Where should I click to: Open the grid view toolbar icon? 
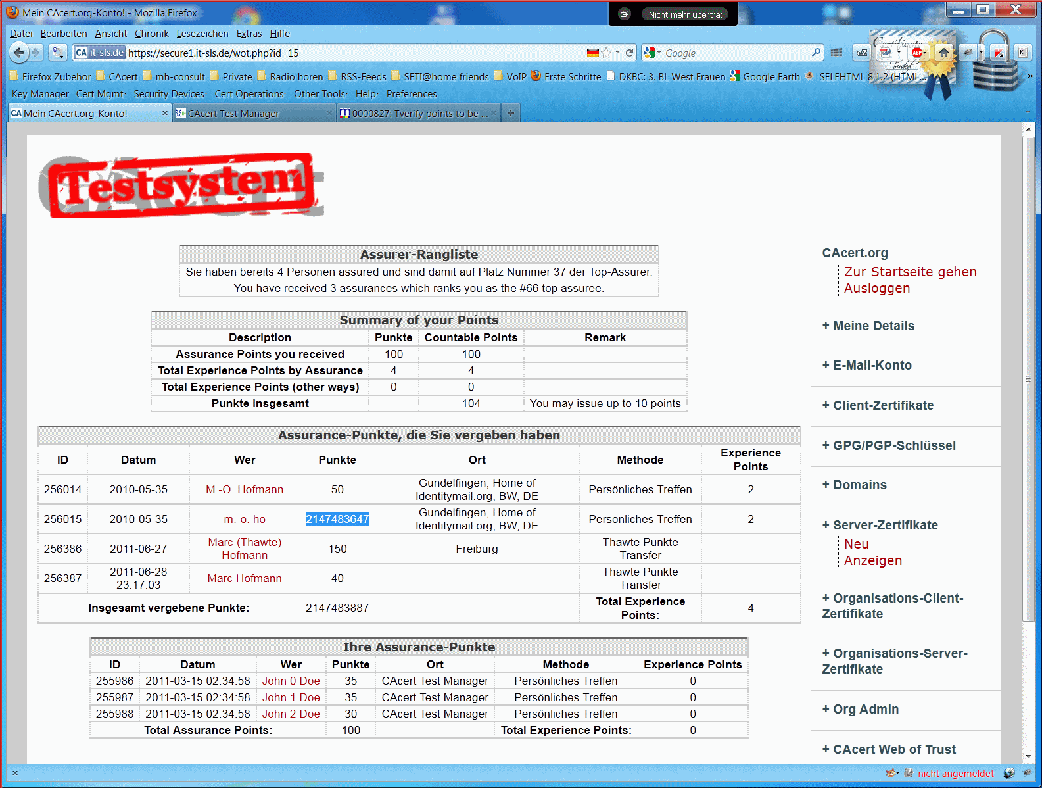point(836,53)
